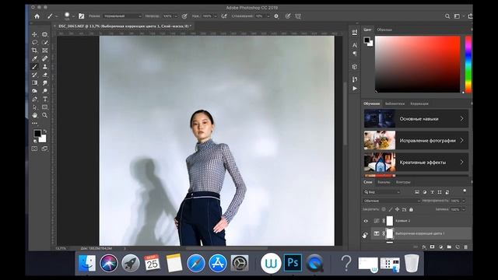Open Actions panel play icon in dock

coord(355,89)
